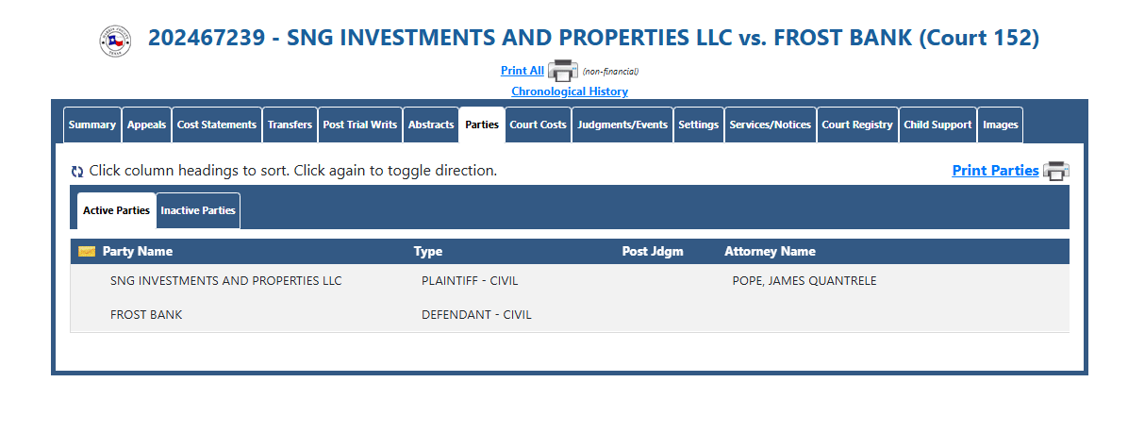The width and height of the screenshot is (1128, 432).
Task: Sort the table by Type column
Action: click(428, 251)
